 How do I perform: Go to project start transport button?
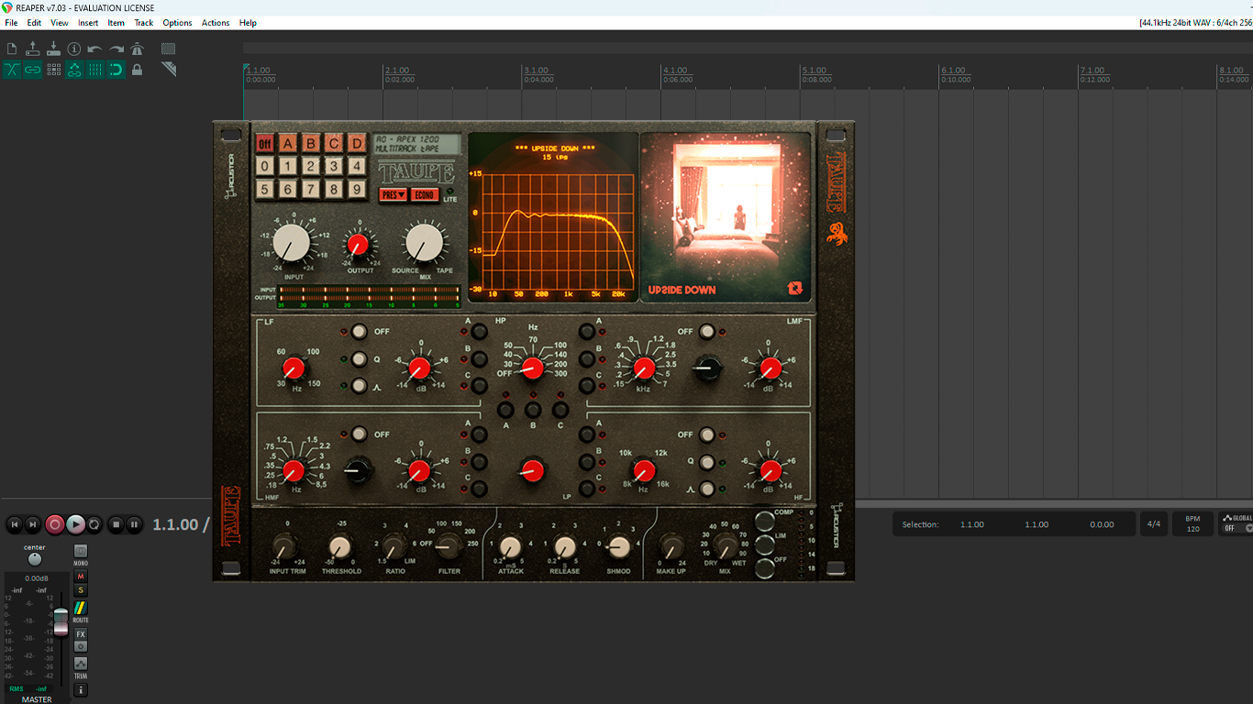pos(14,524)
